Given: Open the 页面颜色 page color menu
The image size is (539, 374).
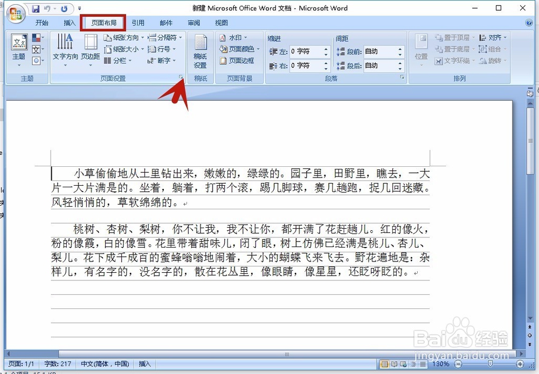Looking at the screenshot, I should point(240,49).
